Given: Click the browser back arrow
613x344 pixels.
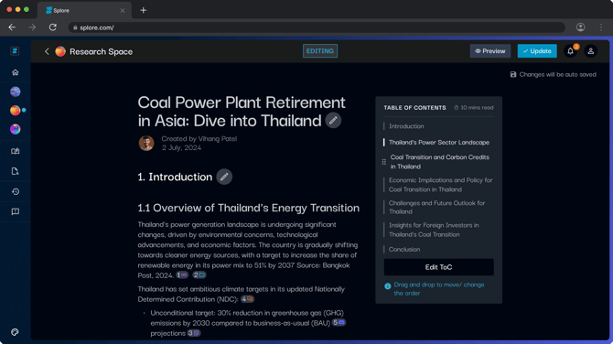Looking at the screenshot, I should point(12,27).
